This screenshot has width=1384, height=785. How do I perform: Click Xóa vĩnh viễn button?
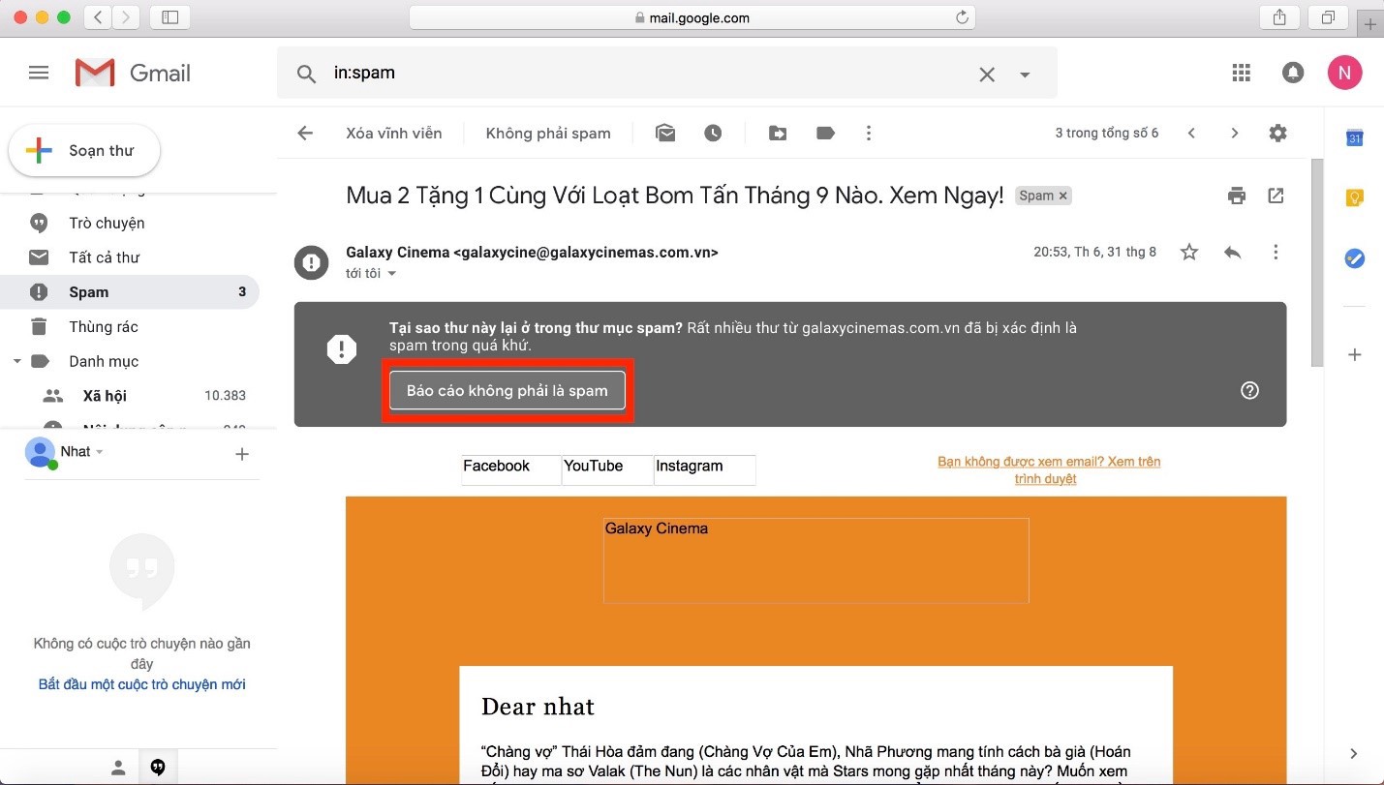pos(393,134)
